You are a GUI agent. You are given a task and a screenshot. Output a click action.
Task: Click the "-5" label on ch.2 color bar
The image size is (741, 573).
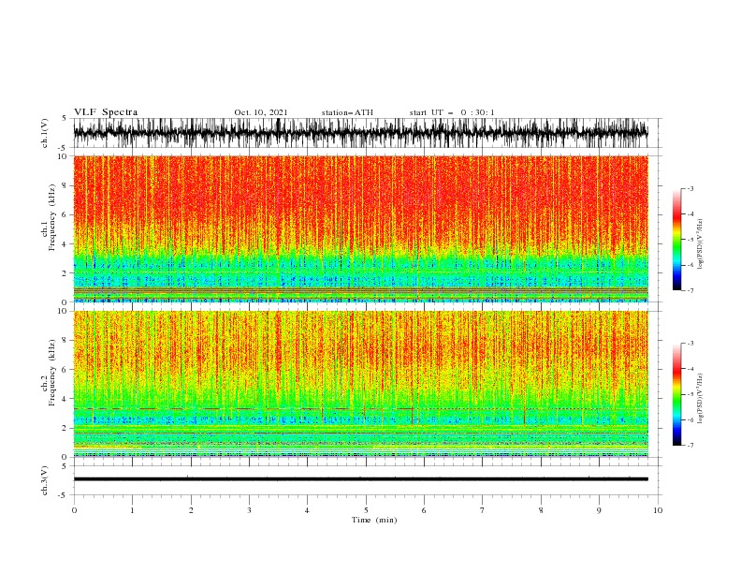690,394
